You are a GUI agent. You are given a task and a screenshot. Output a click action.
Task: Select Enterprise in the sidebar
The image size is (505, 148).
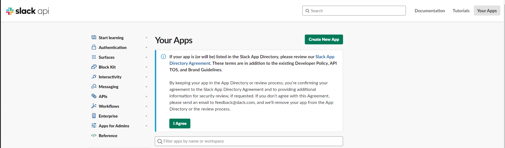pyautogui.click(x=108, y=116)
